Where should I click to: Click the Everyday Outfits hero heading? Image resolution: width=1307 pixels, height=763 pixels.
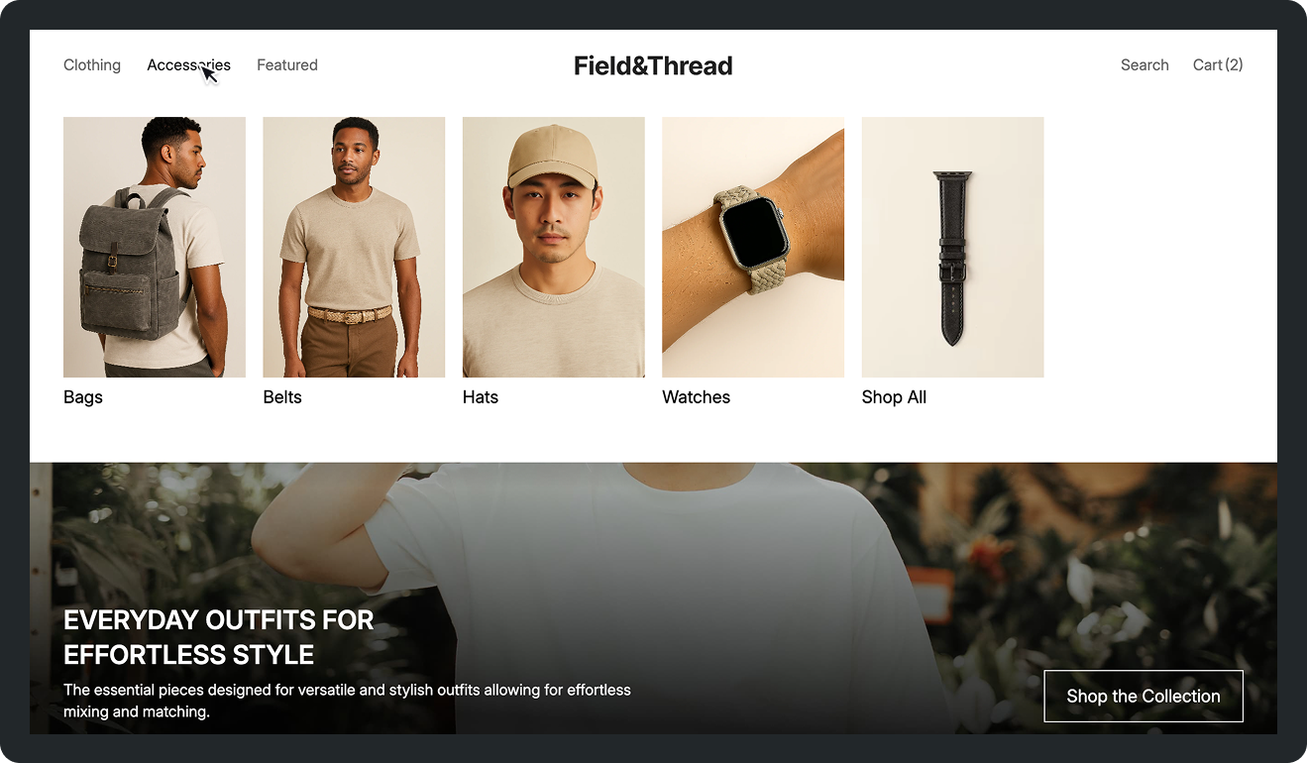tap(219, 637)
